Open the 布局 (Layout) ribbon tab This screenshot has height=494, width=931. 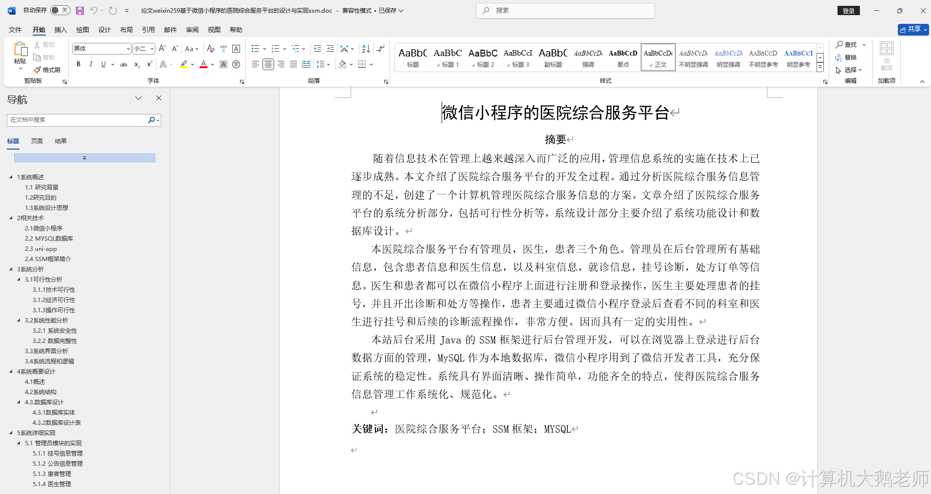pyautogui.click(x=127, y=30)
